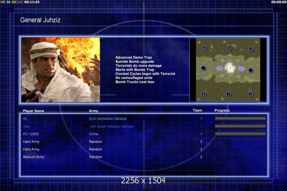Click start position 3 on the map
Viewport: 287px width, 191px height.
[x=203, y=94]
